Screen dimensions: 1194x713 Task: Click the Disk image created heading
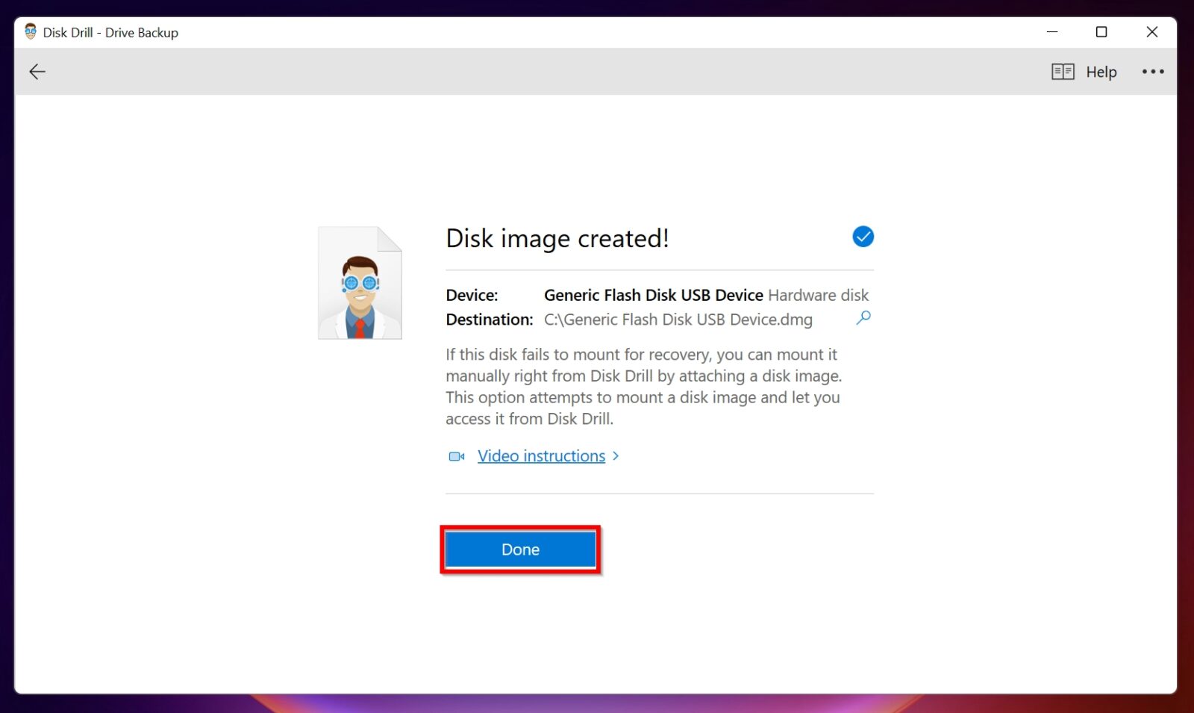[557, 238]
